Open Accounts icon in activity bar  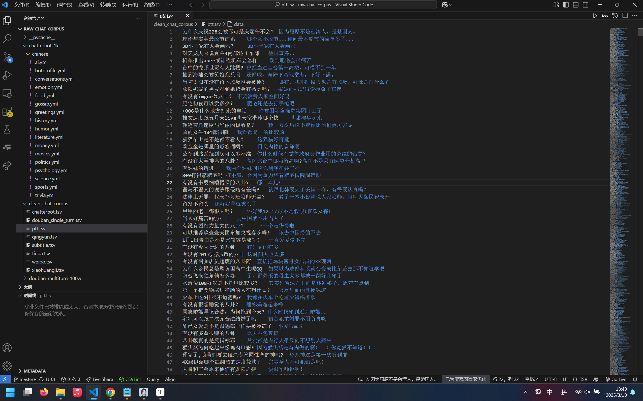7,348
